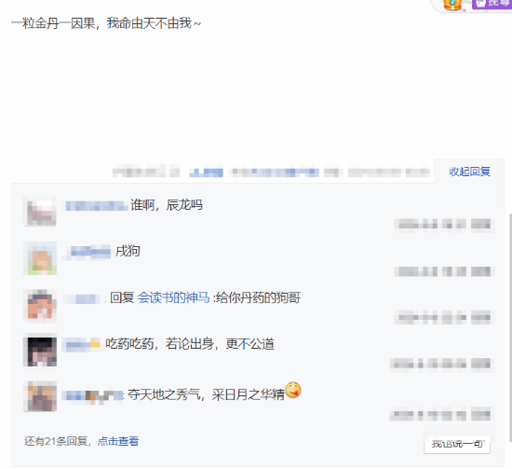This screenshot has height=469, width=512.
Task: Click avatar beside 吃药吃药 comment
Action: point(40,351)
